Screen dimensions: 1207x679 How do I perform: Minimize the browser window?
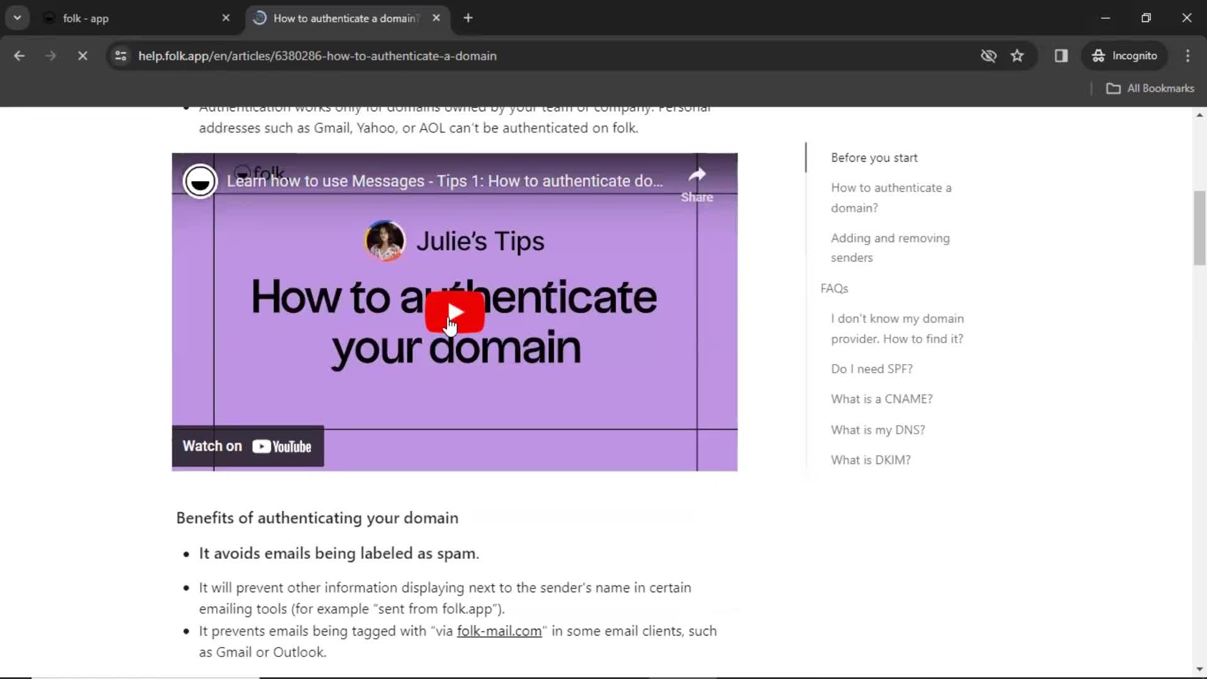pos(1106,18)
